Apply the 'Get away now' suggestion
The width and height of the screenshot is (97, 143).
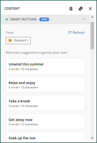click(45, 121)
